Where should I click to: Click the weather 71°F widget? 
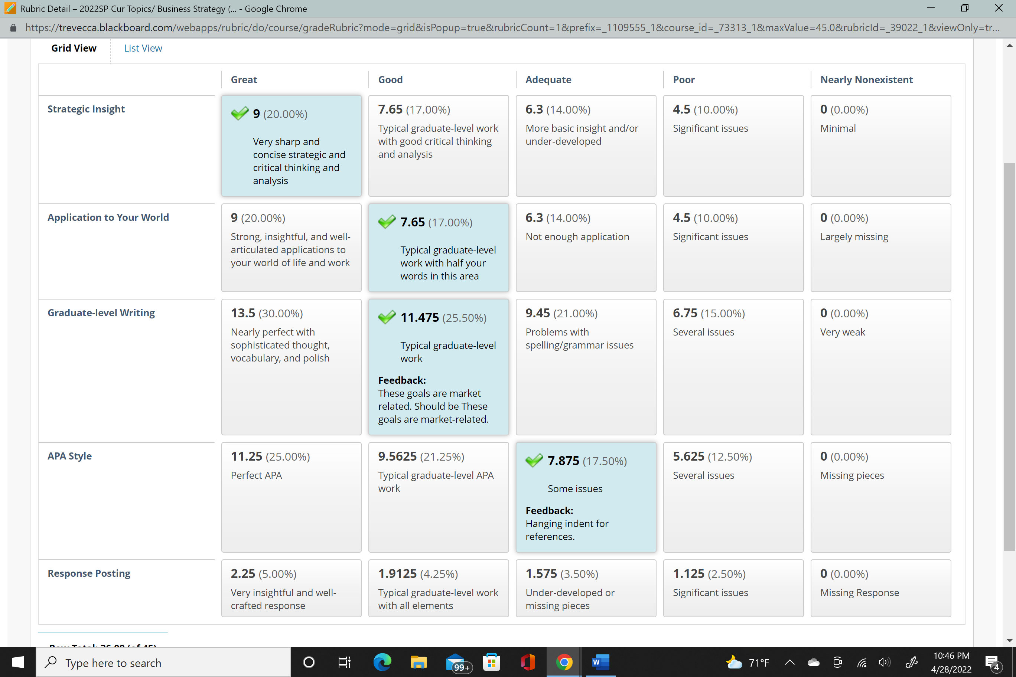click(x=748, y=662)
